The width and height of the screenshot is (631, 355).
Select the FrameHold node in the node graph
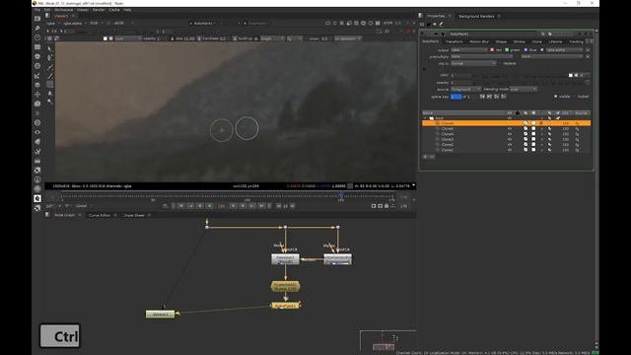click(285, 287)
